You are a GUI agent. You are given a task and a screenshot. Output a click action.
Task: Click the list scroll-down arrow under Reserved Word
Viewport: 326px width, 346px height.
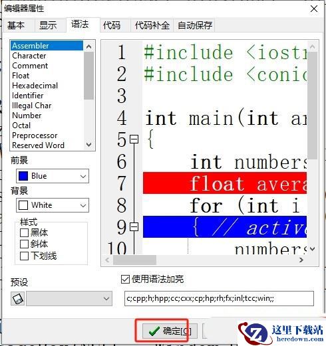tap(89, 145)
